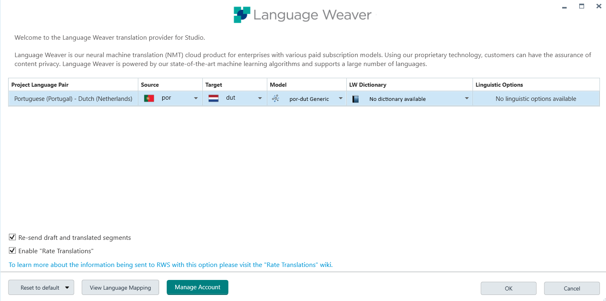The height and width of the screenshot is (301, 606).
Task: Toggle Re-send draft and translated segments checkbox
Action: point(12,237)
